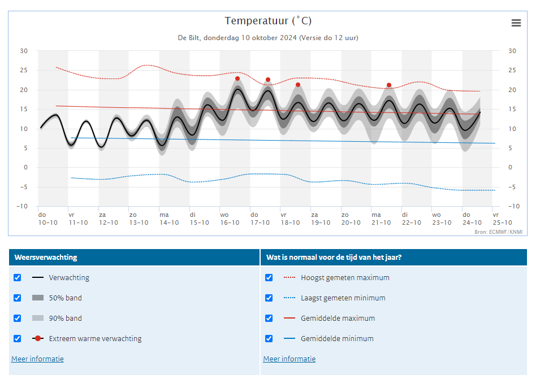Toggle the 50% band checkbox
The width and height of the screenshot is (540, 375).
click(x=17, y=298)
